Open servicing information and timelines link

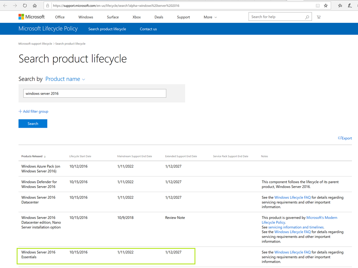click(x=296, y=227)
